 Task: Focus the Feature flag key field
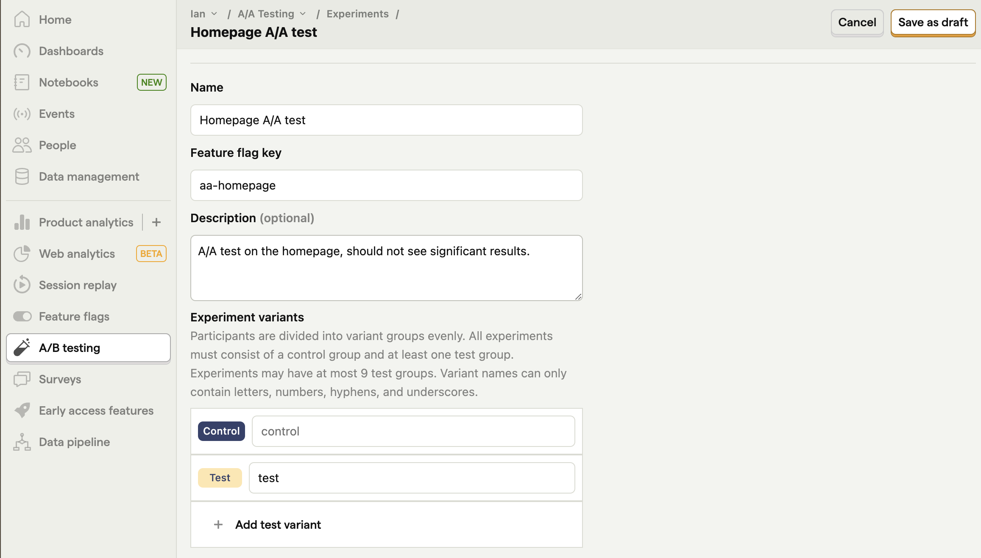(387, 185)
